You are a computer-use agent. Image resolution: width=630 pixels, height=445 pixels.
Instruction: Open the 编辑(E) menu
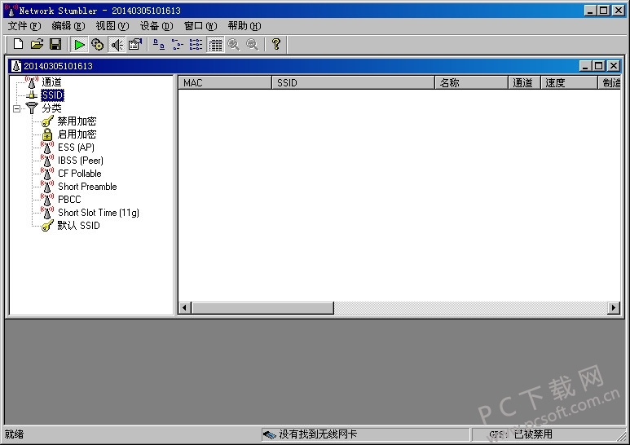point(68,26)
